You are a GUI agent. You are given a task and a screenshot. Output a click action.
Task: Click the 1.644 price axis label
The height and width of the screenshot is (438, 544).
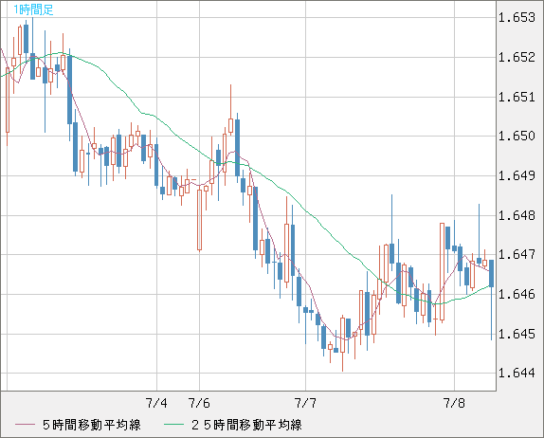[517, 374]
